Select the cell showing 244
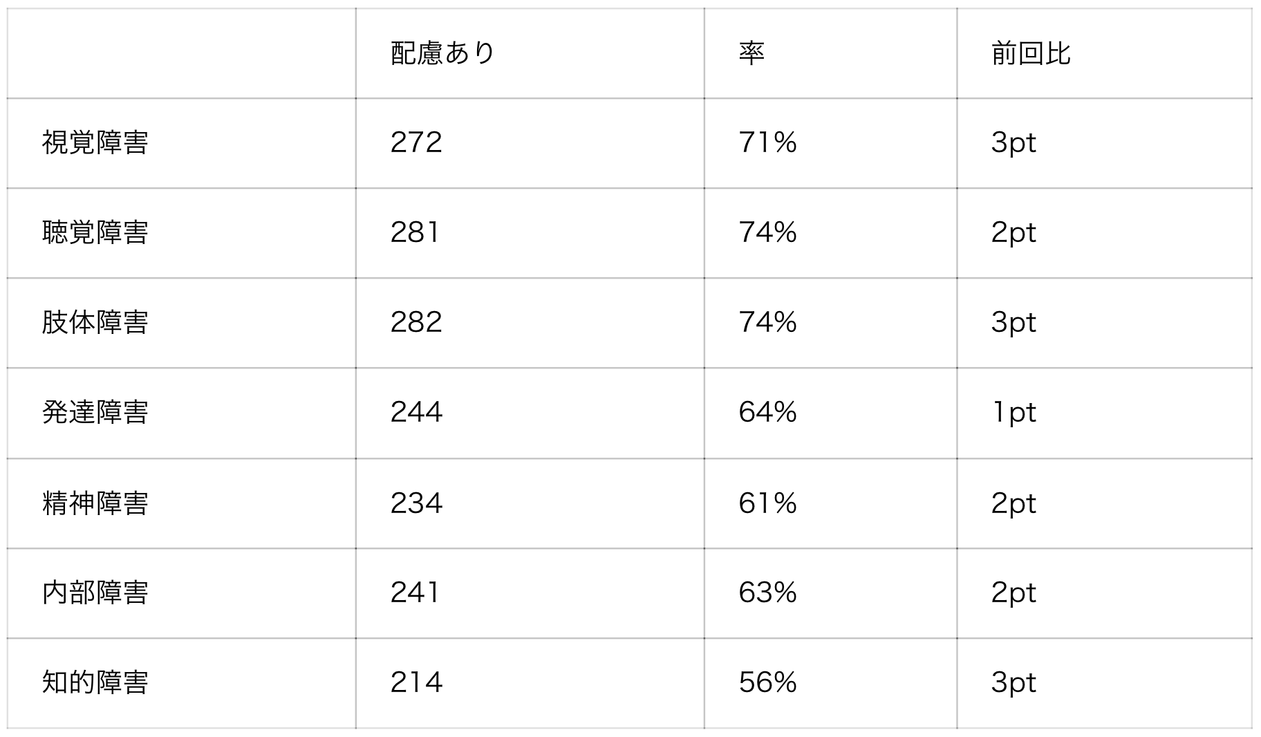The height and width of the screenshot is (737, 1261). 530,413
